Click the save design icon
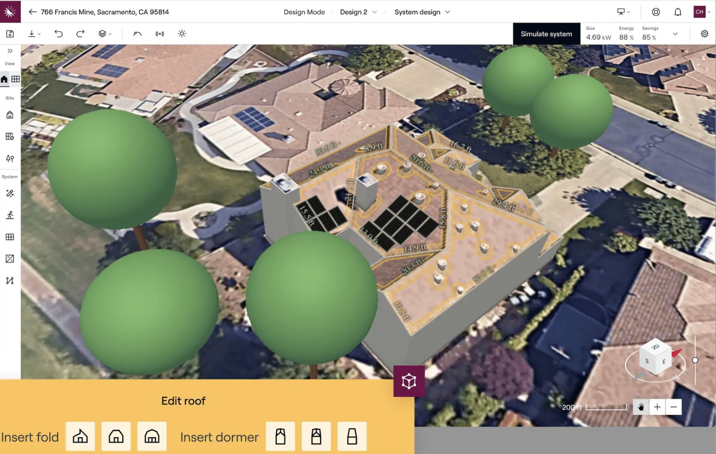This screenshot has height=454, width=716. 10,34
